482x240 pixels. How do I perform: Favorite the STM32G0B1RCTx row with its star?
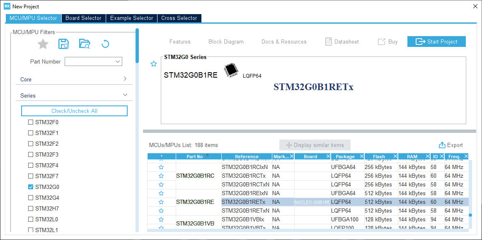161,176
